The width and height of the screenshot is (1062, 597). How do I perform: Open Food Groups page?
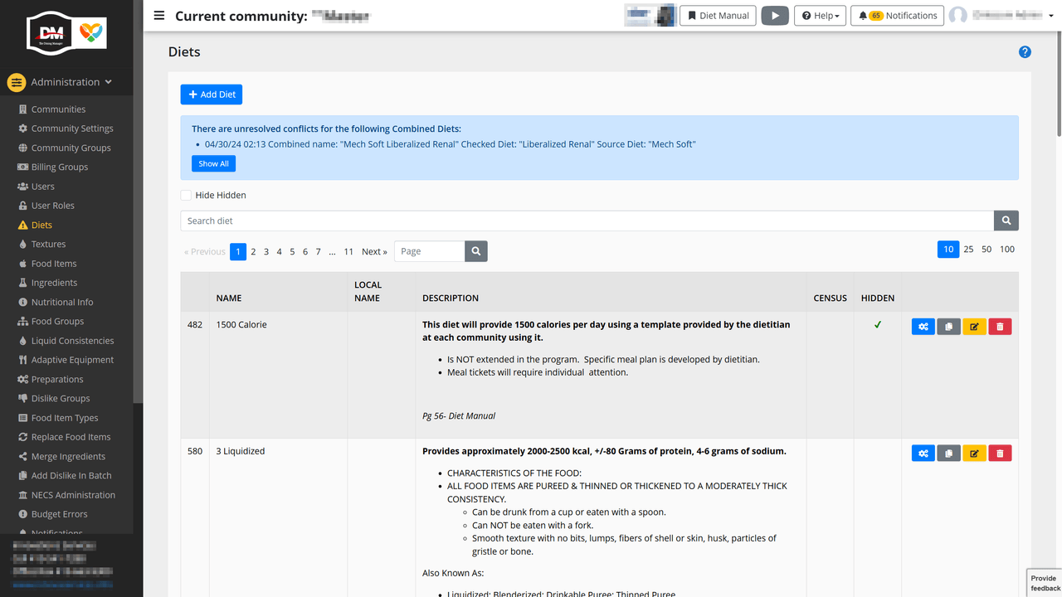click(57, 321)
